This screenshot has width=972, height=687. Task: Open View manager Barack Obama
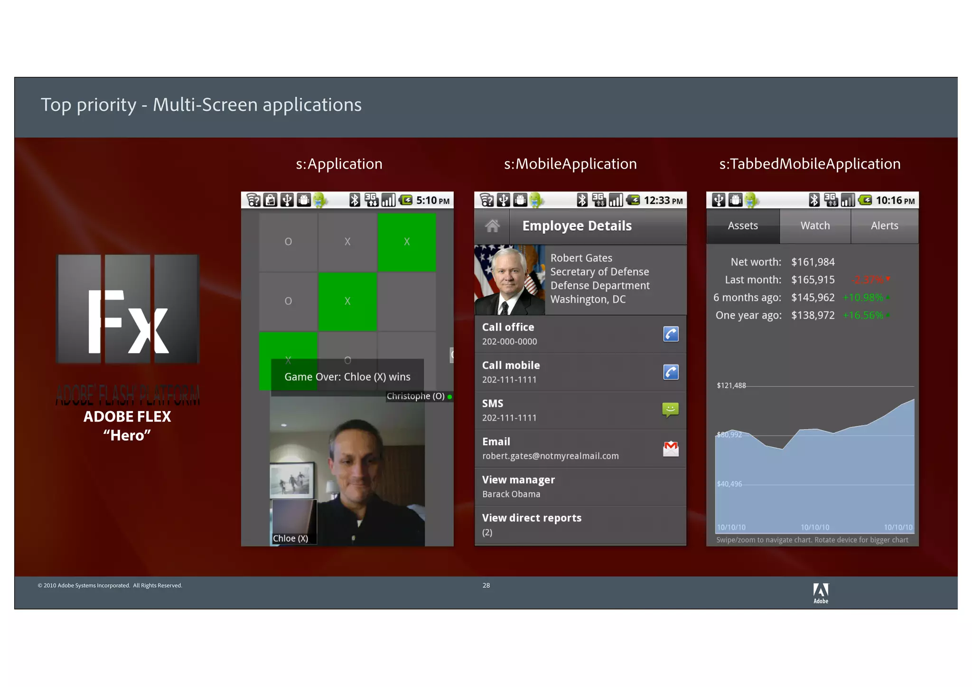tap(580, 487)
